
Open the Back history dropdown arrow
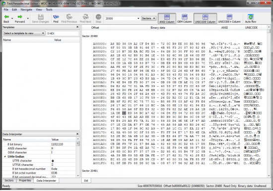(x=12, y=18)
